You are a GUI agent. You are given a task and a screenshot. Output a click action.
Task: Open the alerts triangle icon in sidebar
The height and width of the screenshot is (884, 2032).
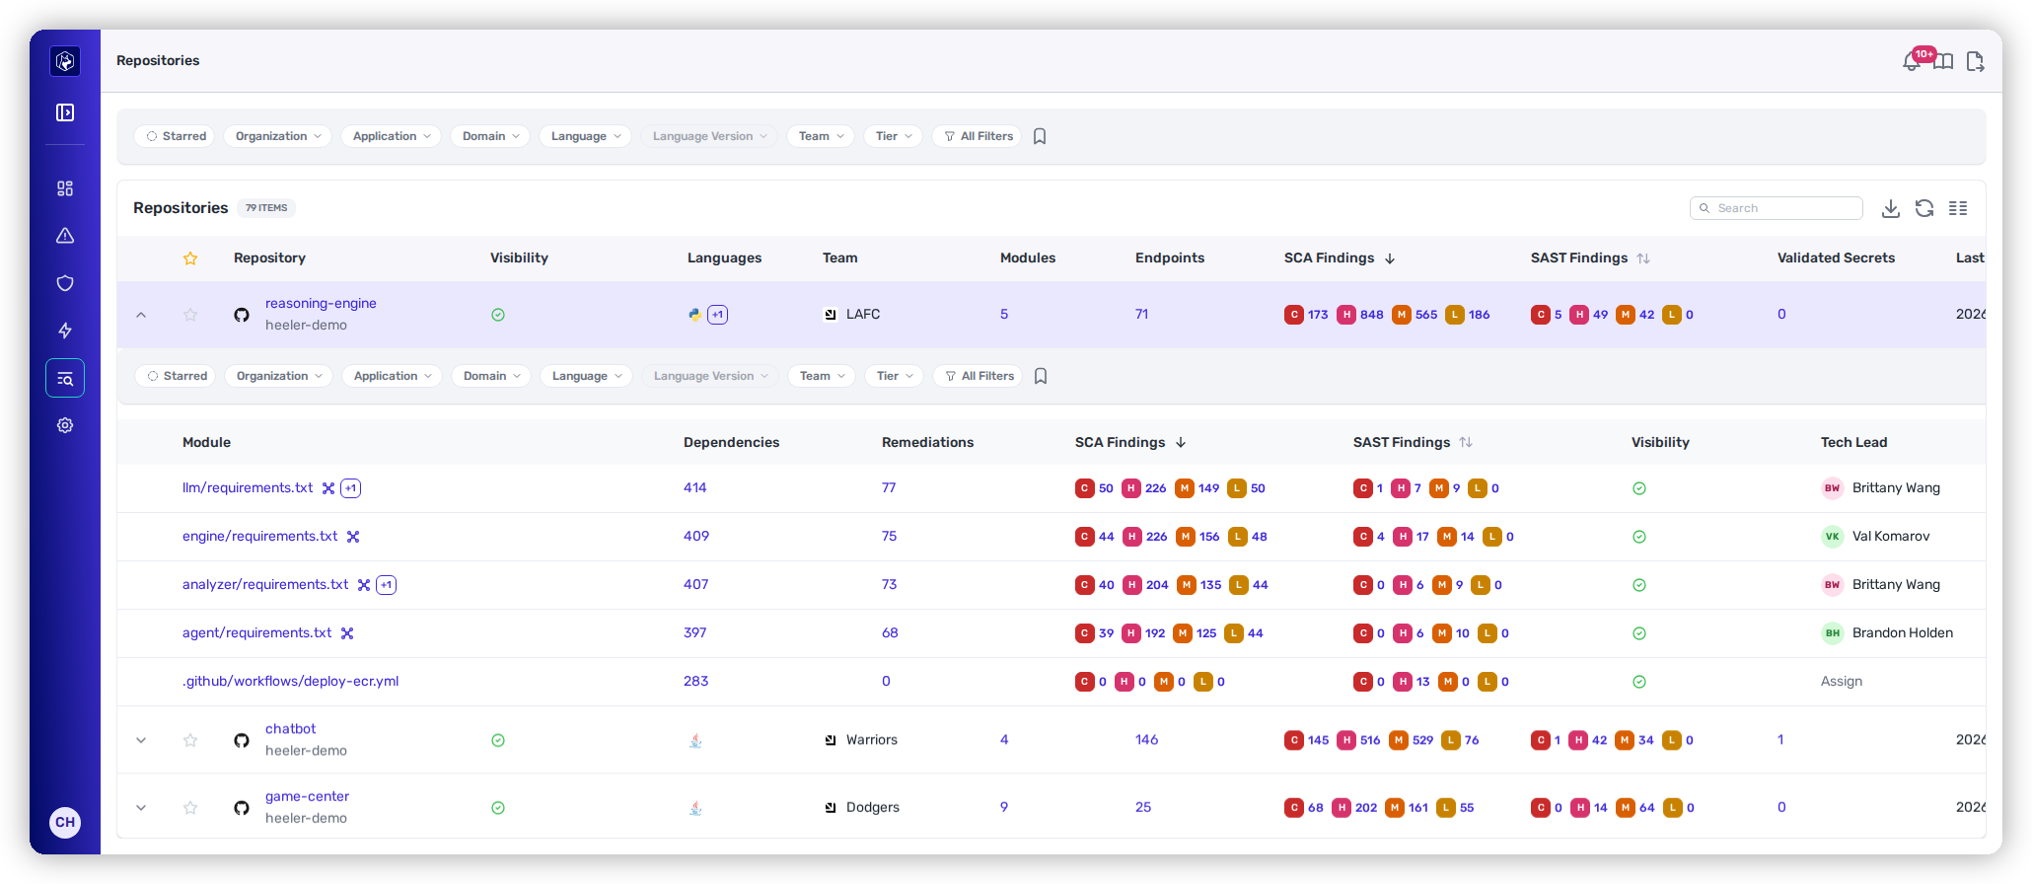(x=65, y=236)
